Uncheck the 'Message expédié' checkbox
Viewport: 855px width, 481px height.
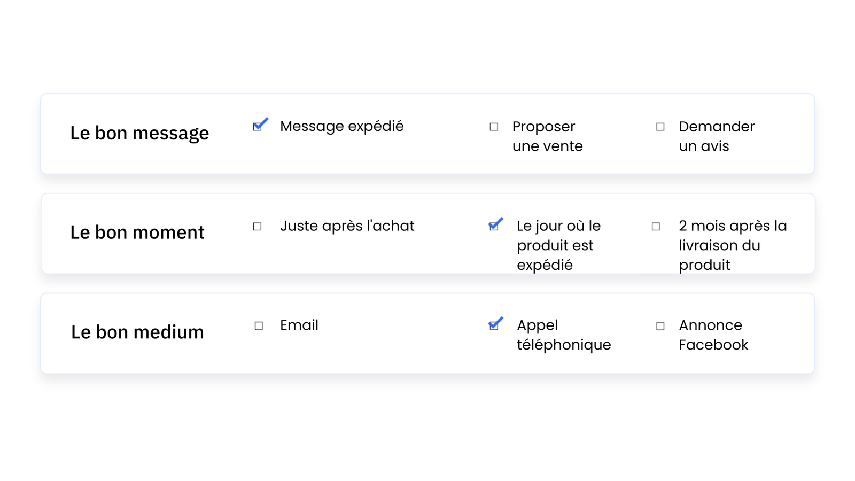pyautogui.click(x=258, y=127)
